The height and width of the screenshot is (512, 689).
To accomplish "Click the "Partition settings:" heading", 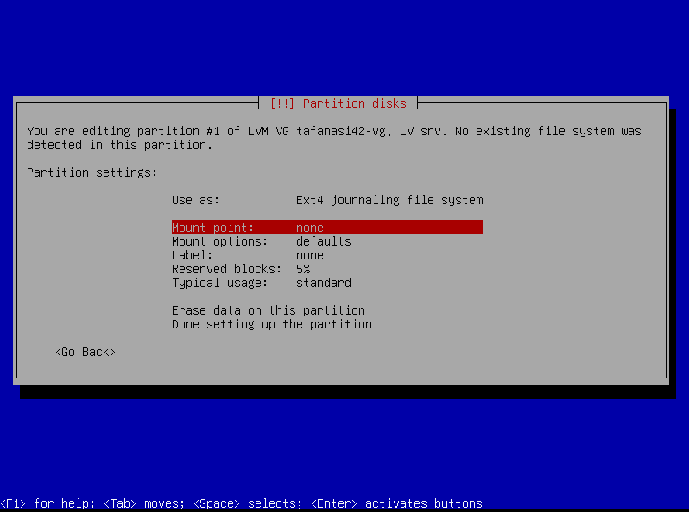I will [92, 172].
